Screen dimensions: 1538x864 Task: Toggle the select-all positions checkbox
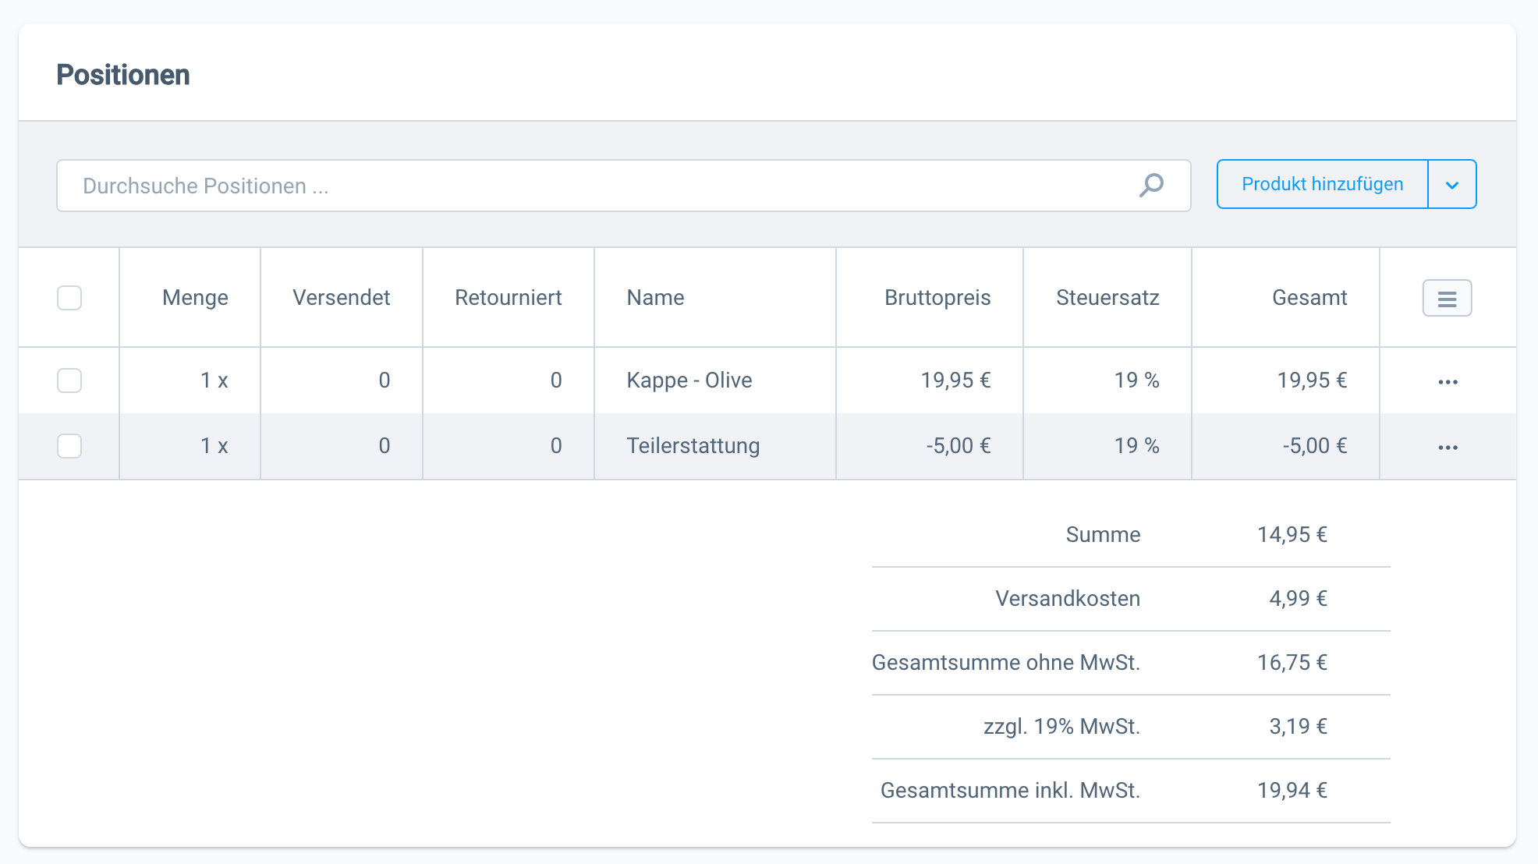click(x=69, y=298)
